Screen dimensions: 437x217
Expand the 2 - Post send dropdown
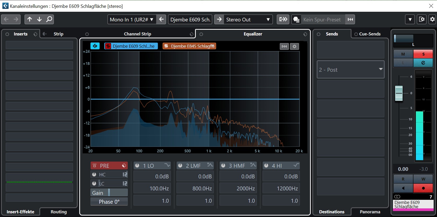click(x=380, y=69)
